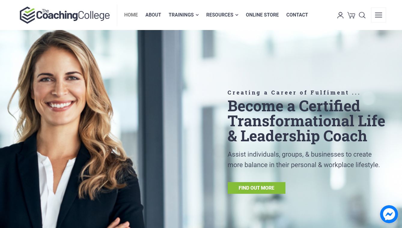Click the green checkmark book emblem

pos(27,15)
